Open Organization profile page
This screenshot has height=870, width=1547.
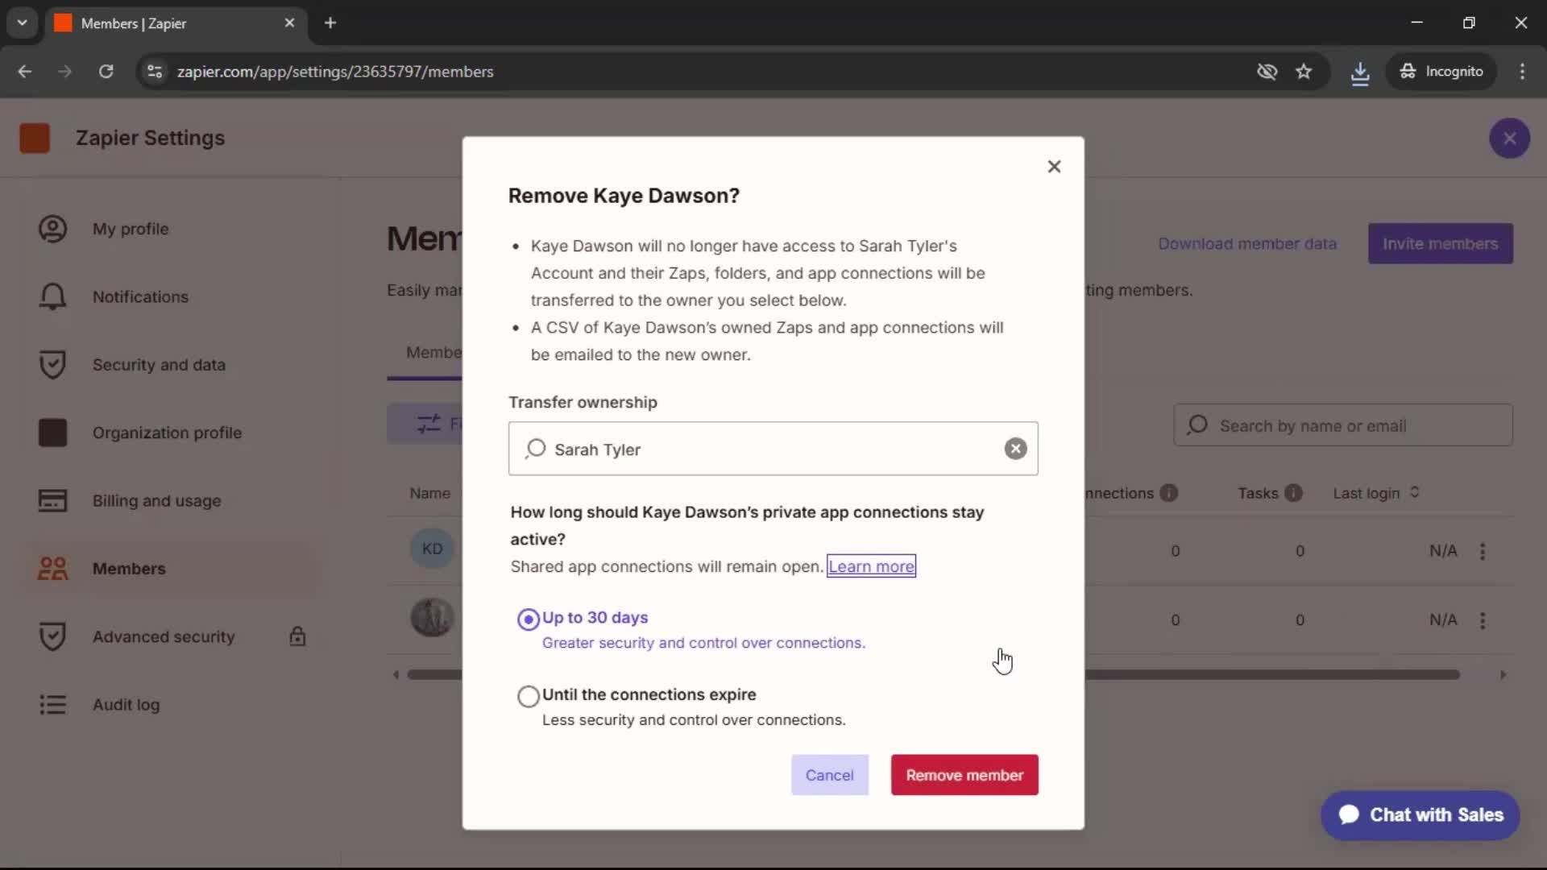[x=167, y=433]
